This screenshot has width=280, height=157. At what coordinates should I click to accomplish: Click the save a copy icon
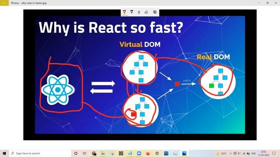(155, 12)
